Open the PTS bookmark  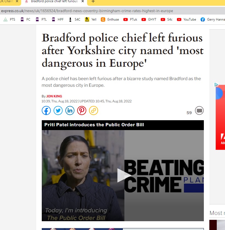pos(9,19)
